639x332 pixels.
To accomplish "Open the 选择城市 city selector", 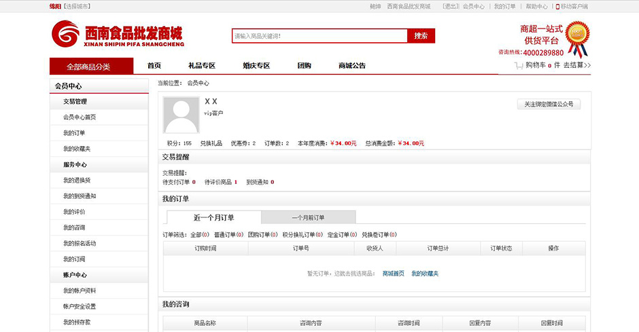I will (77, 6).
